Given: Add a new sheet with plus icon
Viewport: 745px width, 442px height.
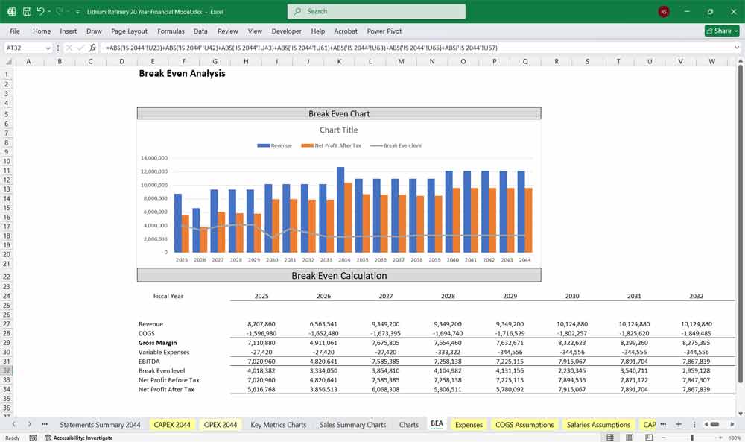Looking at the screenshot, I should [x=678, y=424].
